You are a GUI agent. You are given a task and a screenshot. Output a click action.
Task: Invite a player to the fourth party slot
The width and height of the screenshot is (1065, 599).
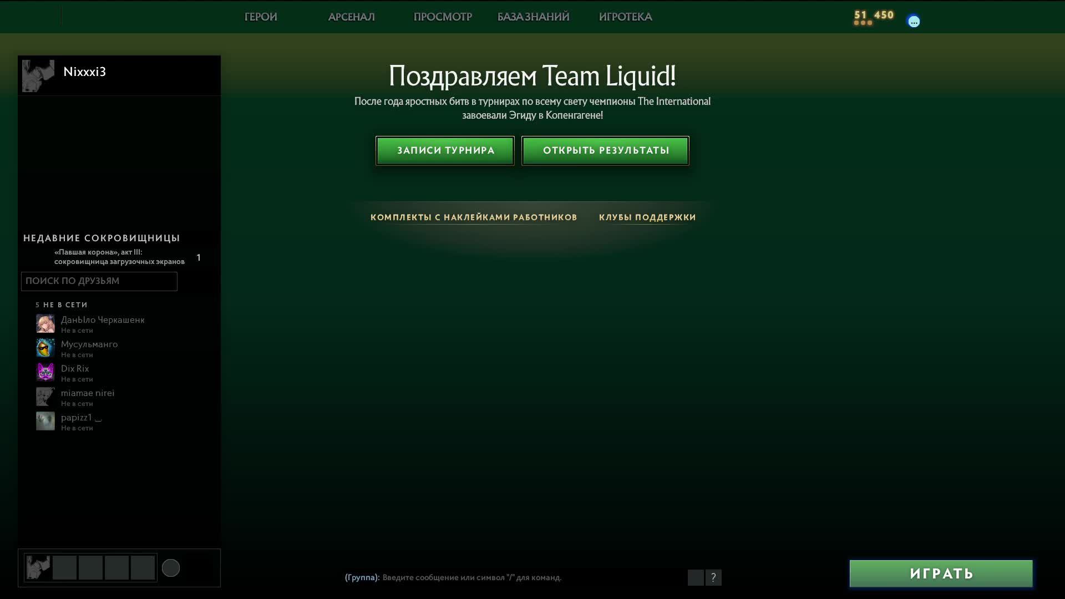tap(116, 568)
